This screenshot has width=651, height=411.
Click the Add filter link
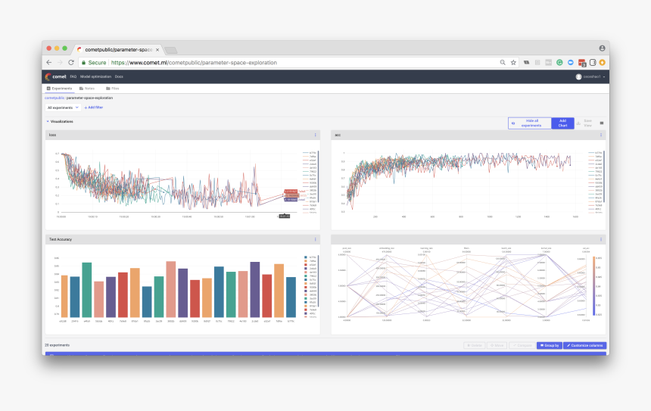pos(93,107)
